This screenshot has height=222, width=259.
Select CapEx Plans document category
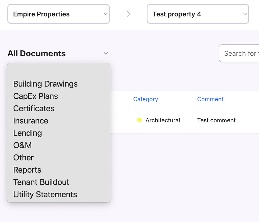click(x=35, y=96)
